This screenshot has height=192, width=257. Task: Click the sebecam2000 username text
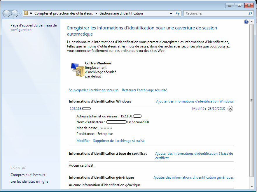click(x=139, y=122)
